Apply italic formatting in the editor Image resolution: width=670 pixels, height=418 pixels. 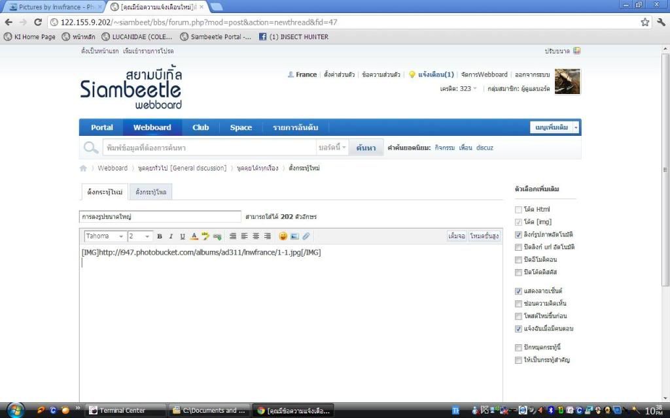click(x=171, y=236)
